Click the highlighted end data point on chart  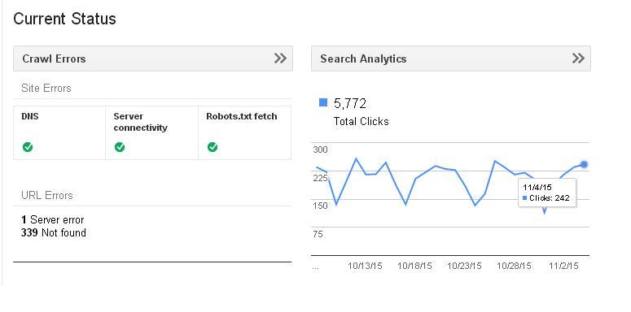[x=584, y=164]
